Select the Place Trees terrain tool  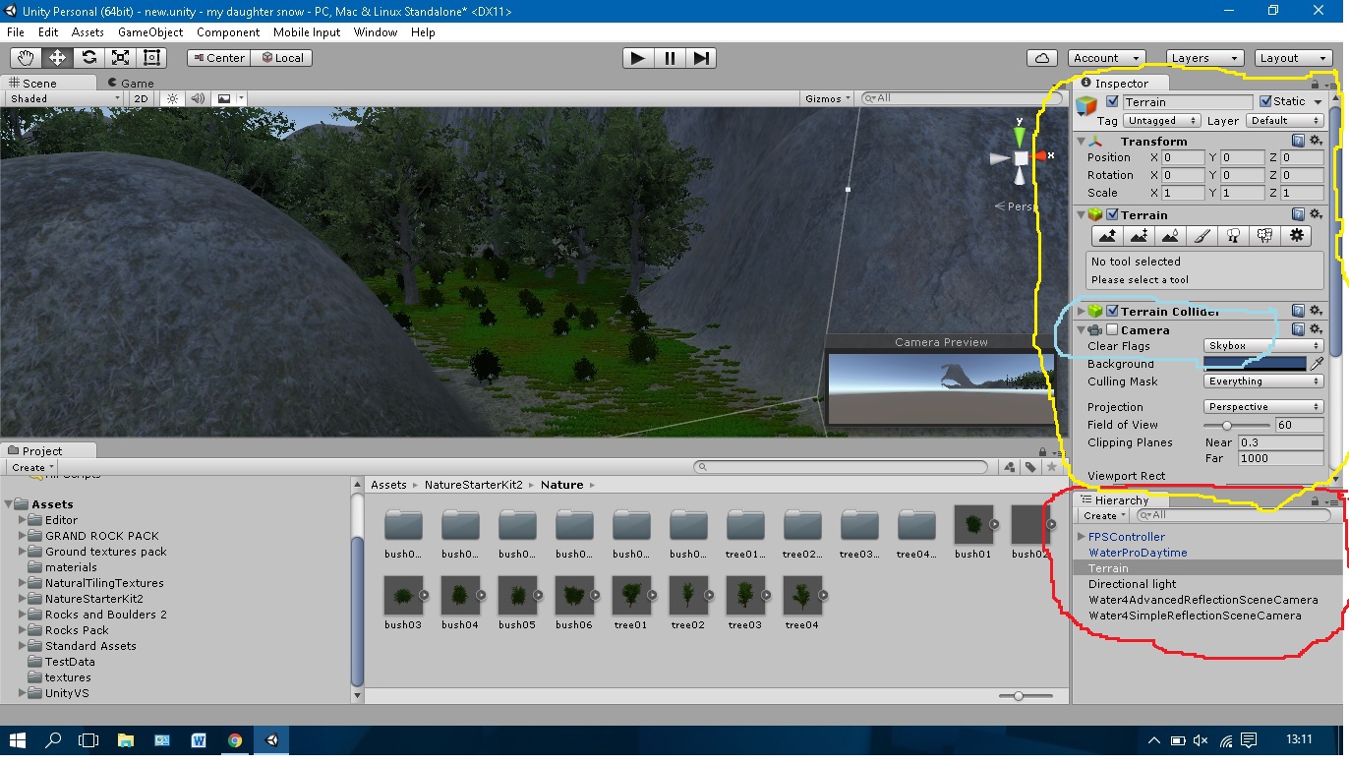click(x=1233, y=236)
